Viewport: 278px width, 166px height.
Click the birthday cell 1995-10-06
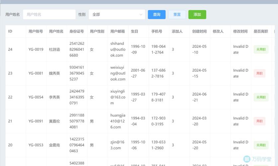tap(138, 145)
